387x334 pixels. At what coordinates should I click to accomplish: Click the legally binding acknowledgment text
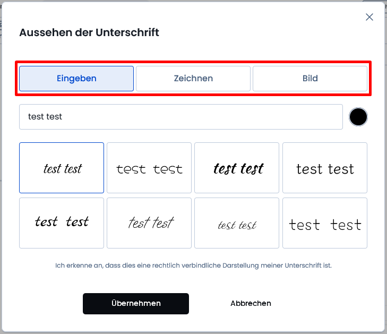pos(193,266)
